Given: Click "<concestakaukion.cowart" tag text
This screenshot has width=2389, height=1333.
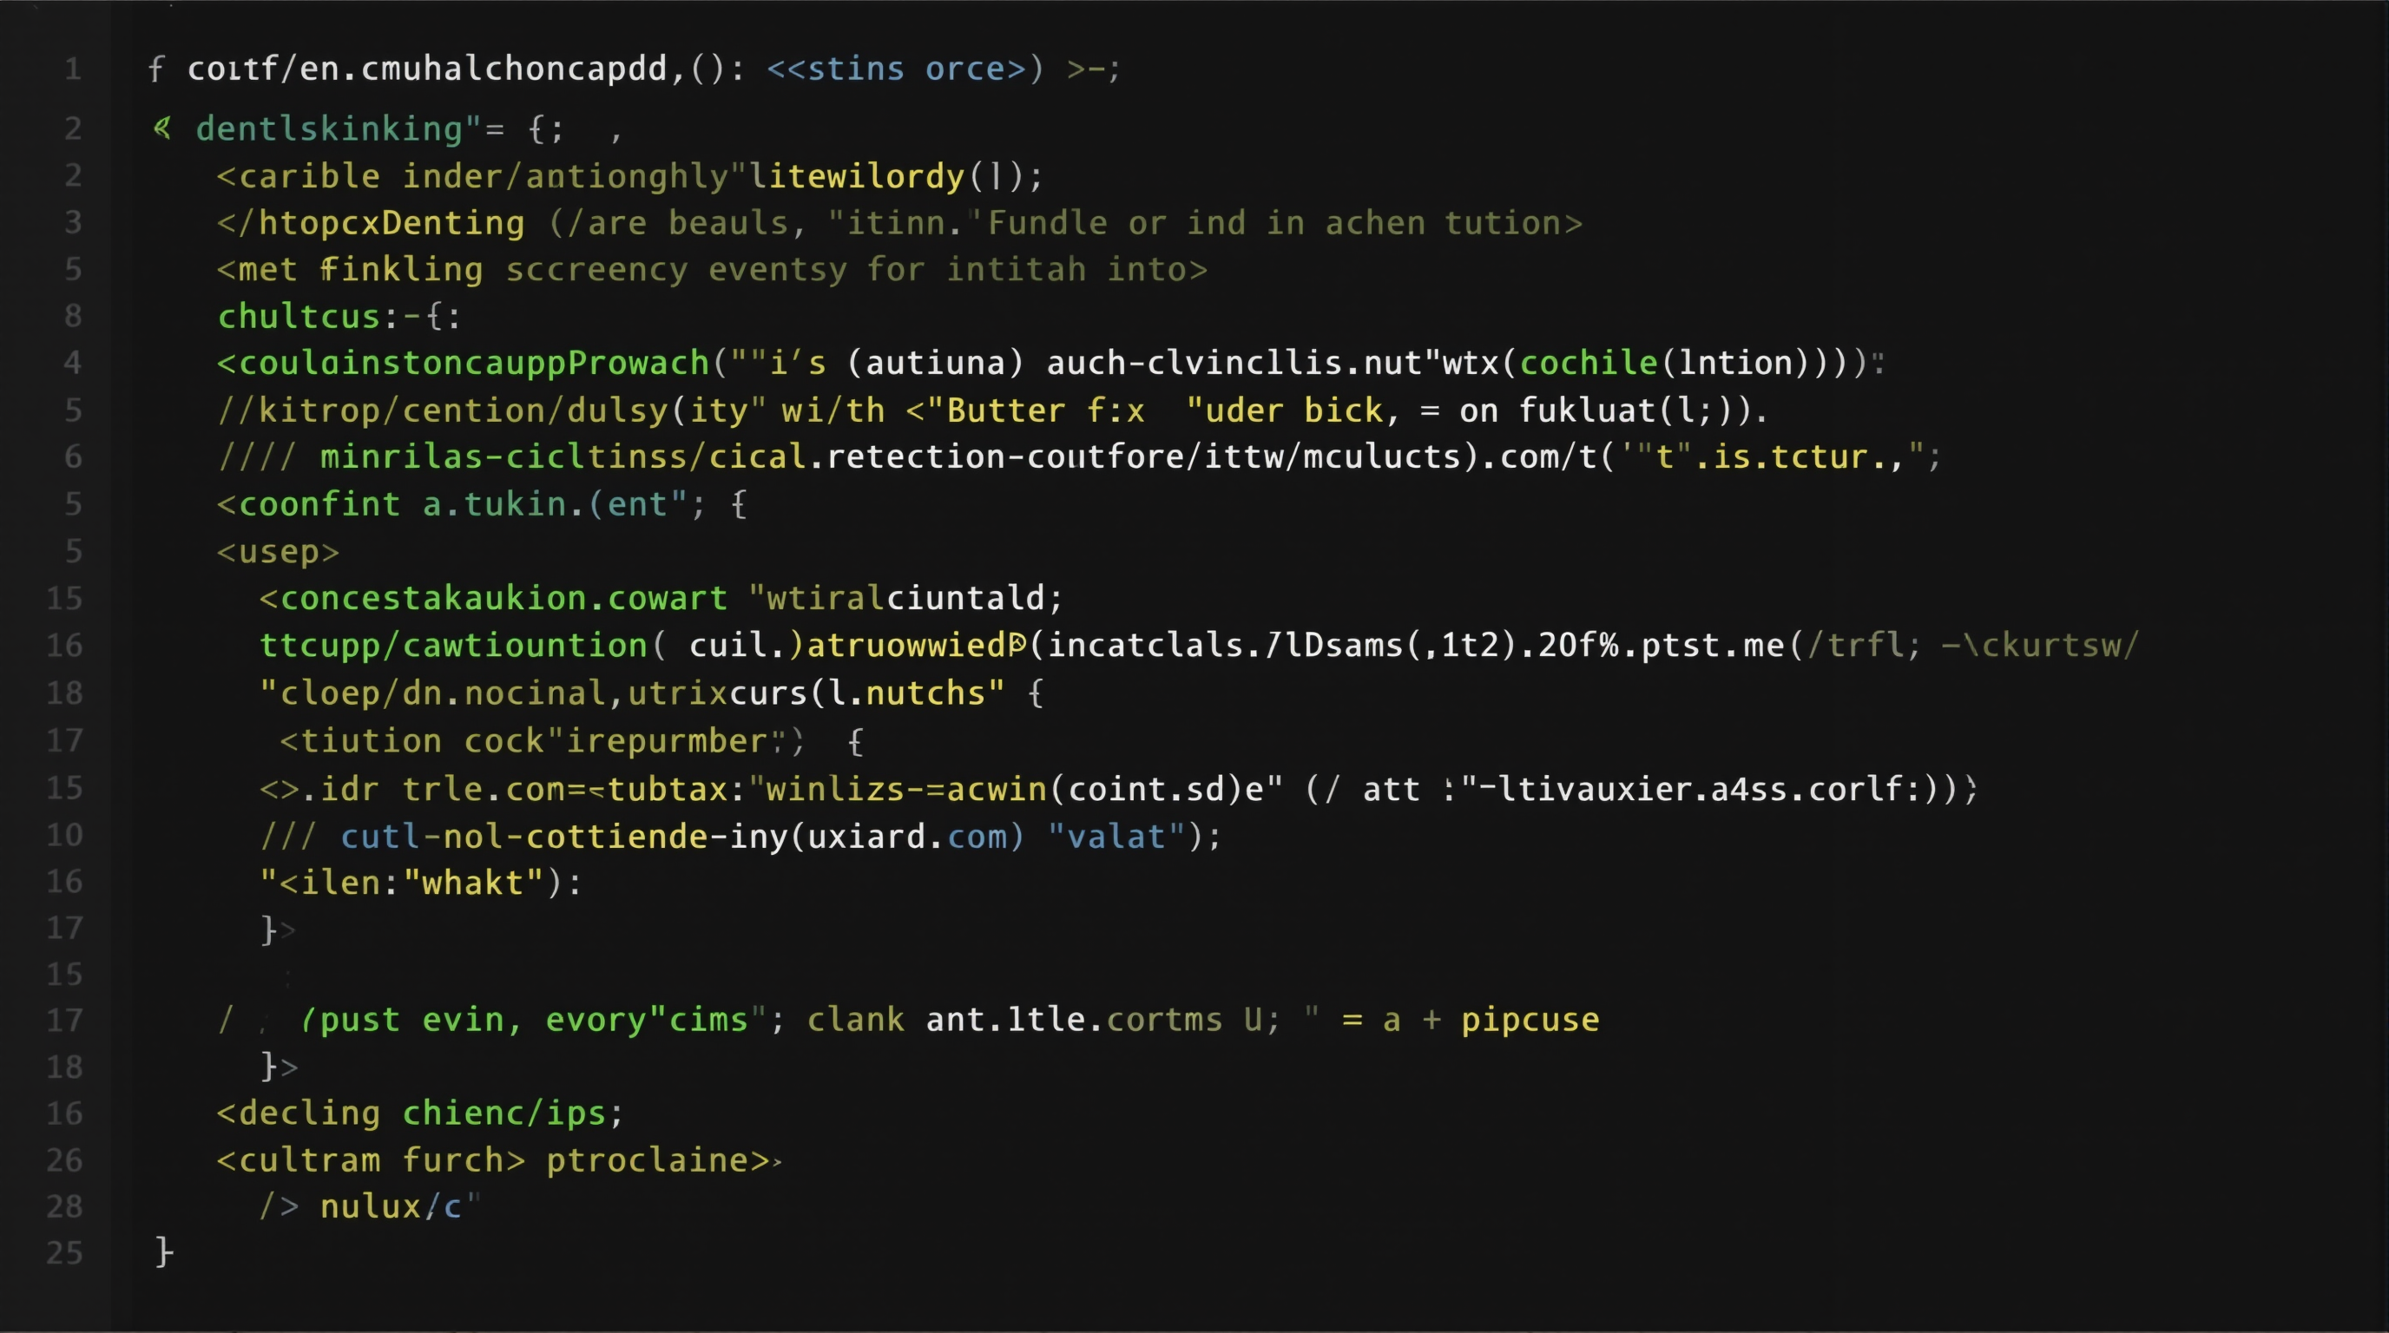Looking at the screenshot, I should pos(493,598).
